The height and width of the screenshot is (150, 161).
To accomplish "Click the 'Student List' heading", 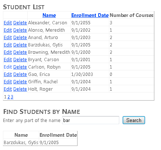I will pos(24,7).
